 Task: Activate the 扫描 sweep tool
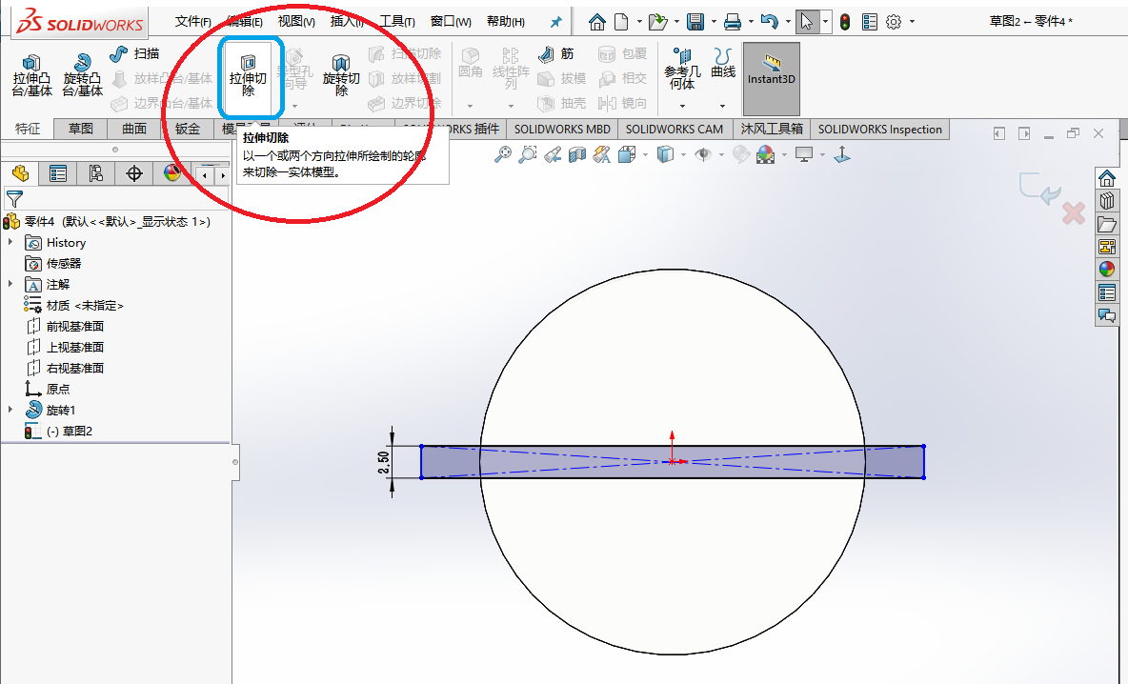coord(134,53)
